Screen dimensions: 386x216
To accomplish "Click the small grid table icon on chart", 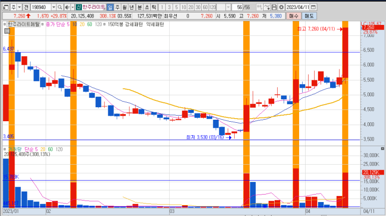I will [7, 31].
